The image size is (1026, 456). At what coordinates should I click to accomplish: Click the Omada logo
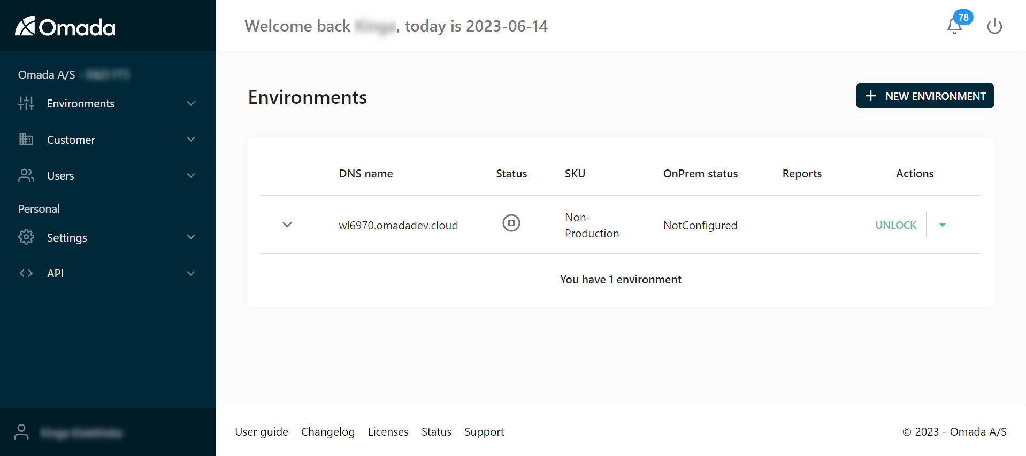click(x=65, y=26)
